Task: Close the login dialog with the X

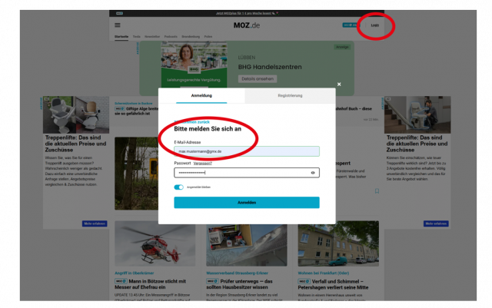Action: pos(338,84)
